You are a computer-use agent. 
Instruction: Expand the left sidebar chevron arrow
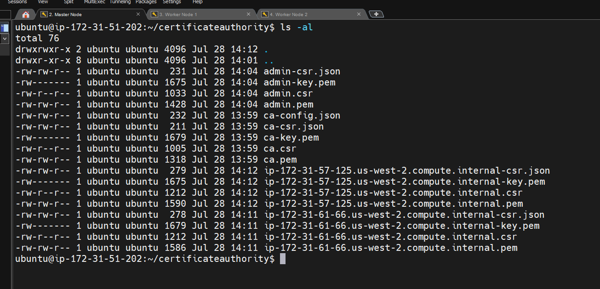click(x=5, y=39)
